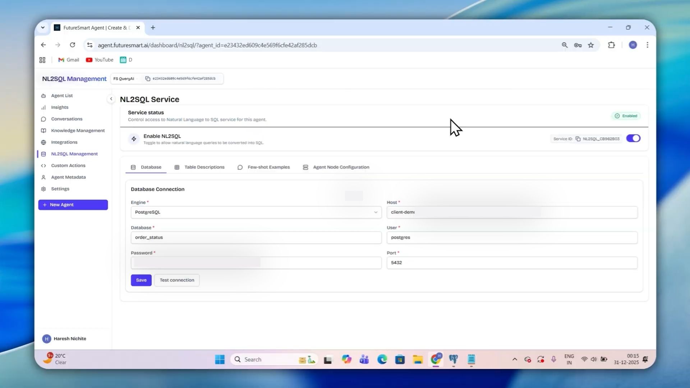Open the ENG IN language switcher
The width and height of the screenshot is (690, 388).
click(x=569, y=359)
